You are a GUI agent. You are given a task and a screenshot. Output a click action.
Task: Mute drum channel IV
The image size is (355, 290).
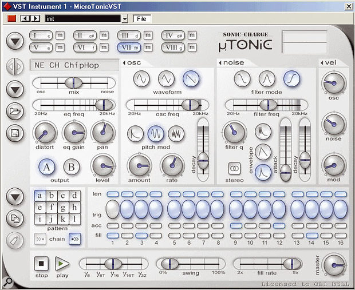(x=192, y=35)
